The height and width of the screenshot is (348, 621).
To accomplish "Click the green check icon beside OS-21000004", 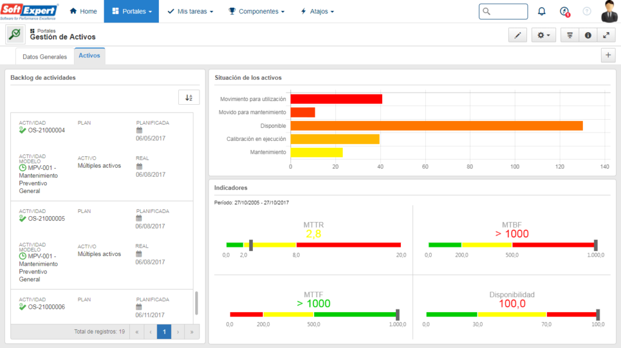I will point(22,130).
